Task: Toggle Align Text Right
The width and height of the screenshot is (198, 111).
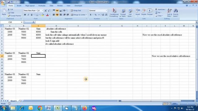Action: 61,15
